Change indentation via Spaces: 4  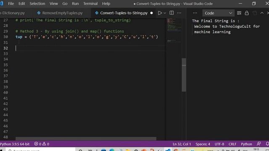(203, 144)
